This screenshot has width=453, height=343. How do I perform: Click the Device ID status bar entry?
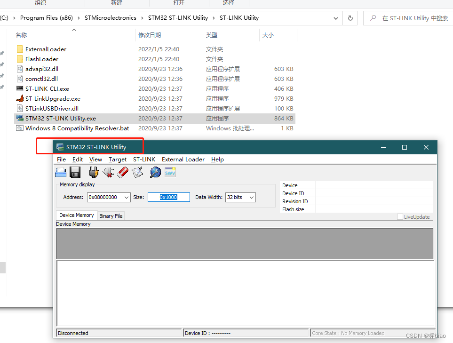[x=246, y=333]
